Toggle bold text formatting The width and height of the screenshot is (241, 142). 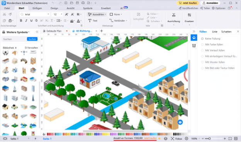coord(21,20)
